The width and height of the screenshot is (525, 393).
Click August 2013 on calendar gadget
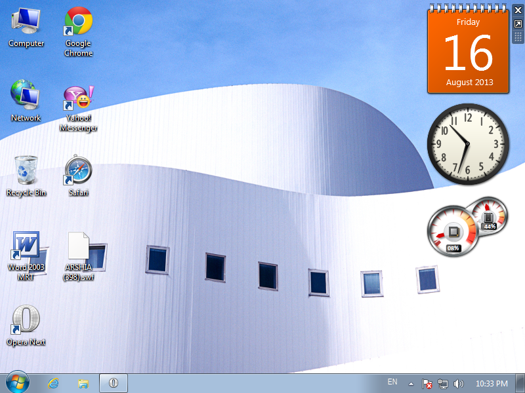pos(469,83)
